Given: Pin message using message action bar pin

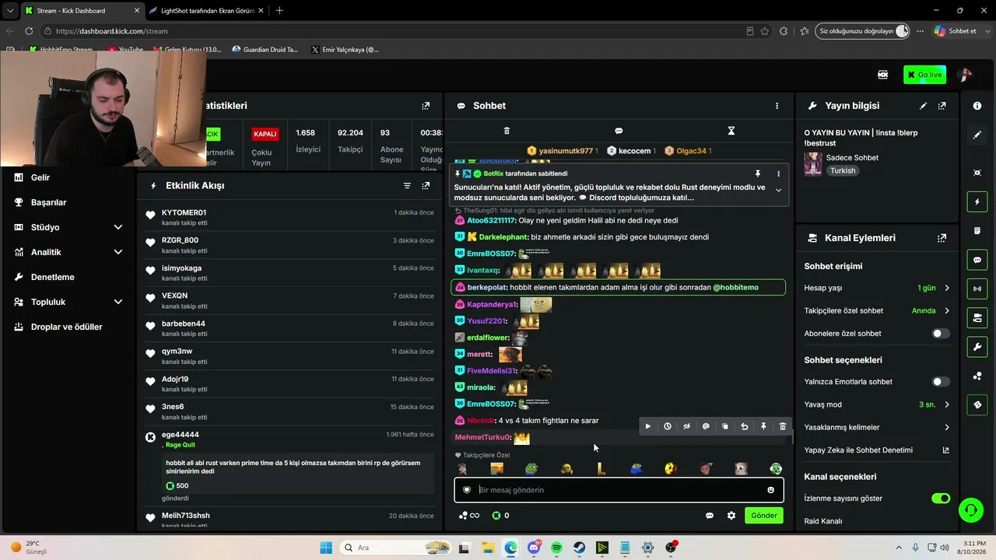Looking at the screenshot, I should pyautogui.click(x=763, y=426).
